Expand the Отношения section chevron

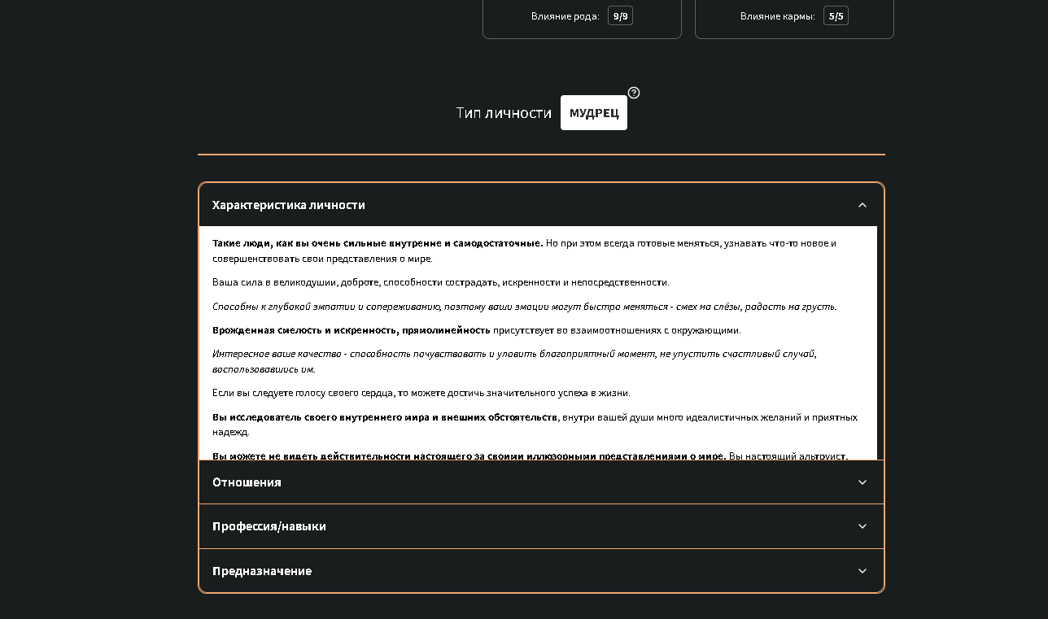[x=862, y=482]
